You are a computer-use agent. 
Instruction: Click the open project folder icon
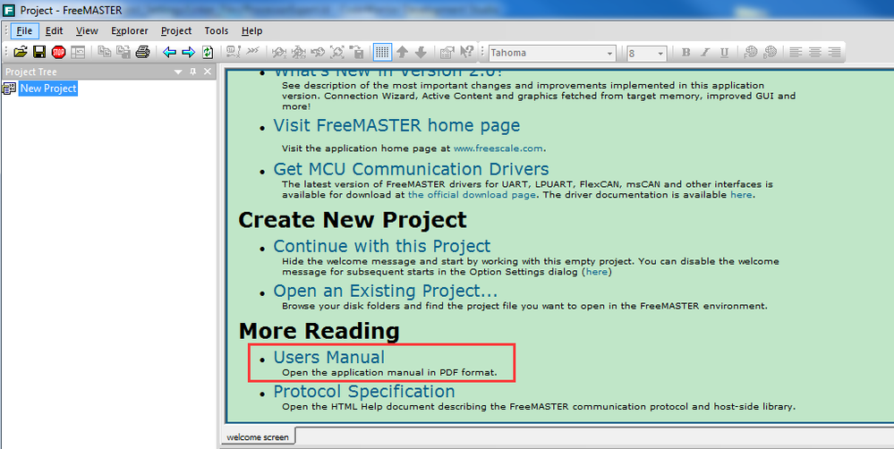(x=21, y=53)
